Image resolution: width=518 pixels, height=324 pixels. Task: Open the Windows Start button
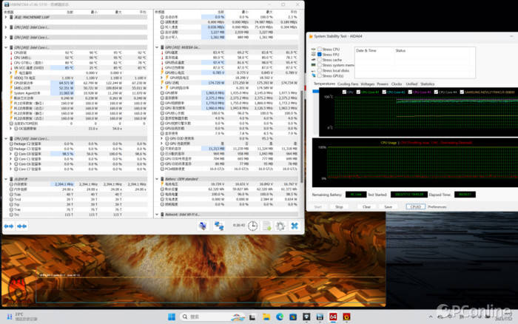171,317
